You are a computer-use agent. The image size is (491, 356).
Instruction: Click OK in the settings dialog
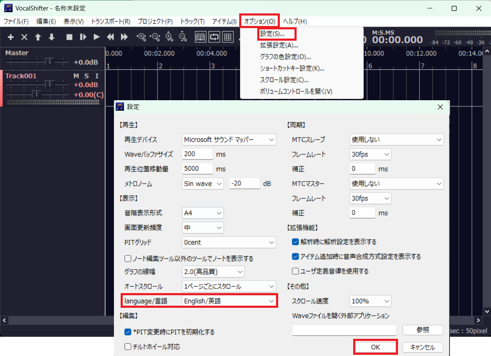point(375,347)
